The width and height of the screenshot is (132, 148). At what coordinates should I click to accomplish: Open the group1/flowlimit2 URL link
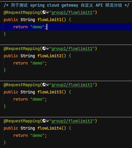[72, 49]
